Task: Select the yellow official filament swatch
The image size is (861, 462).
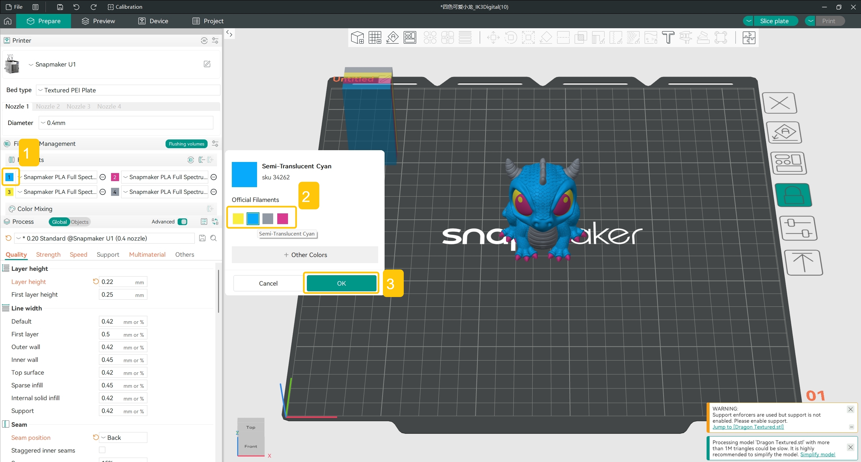Action: [x=238, y=218]
